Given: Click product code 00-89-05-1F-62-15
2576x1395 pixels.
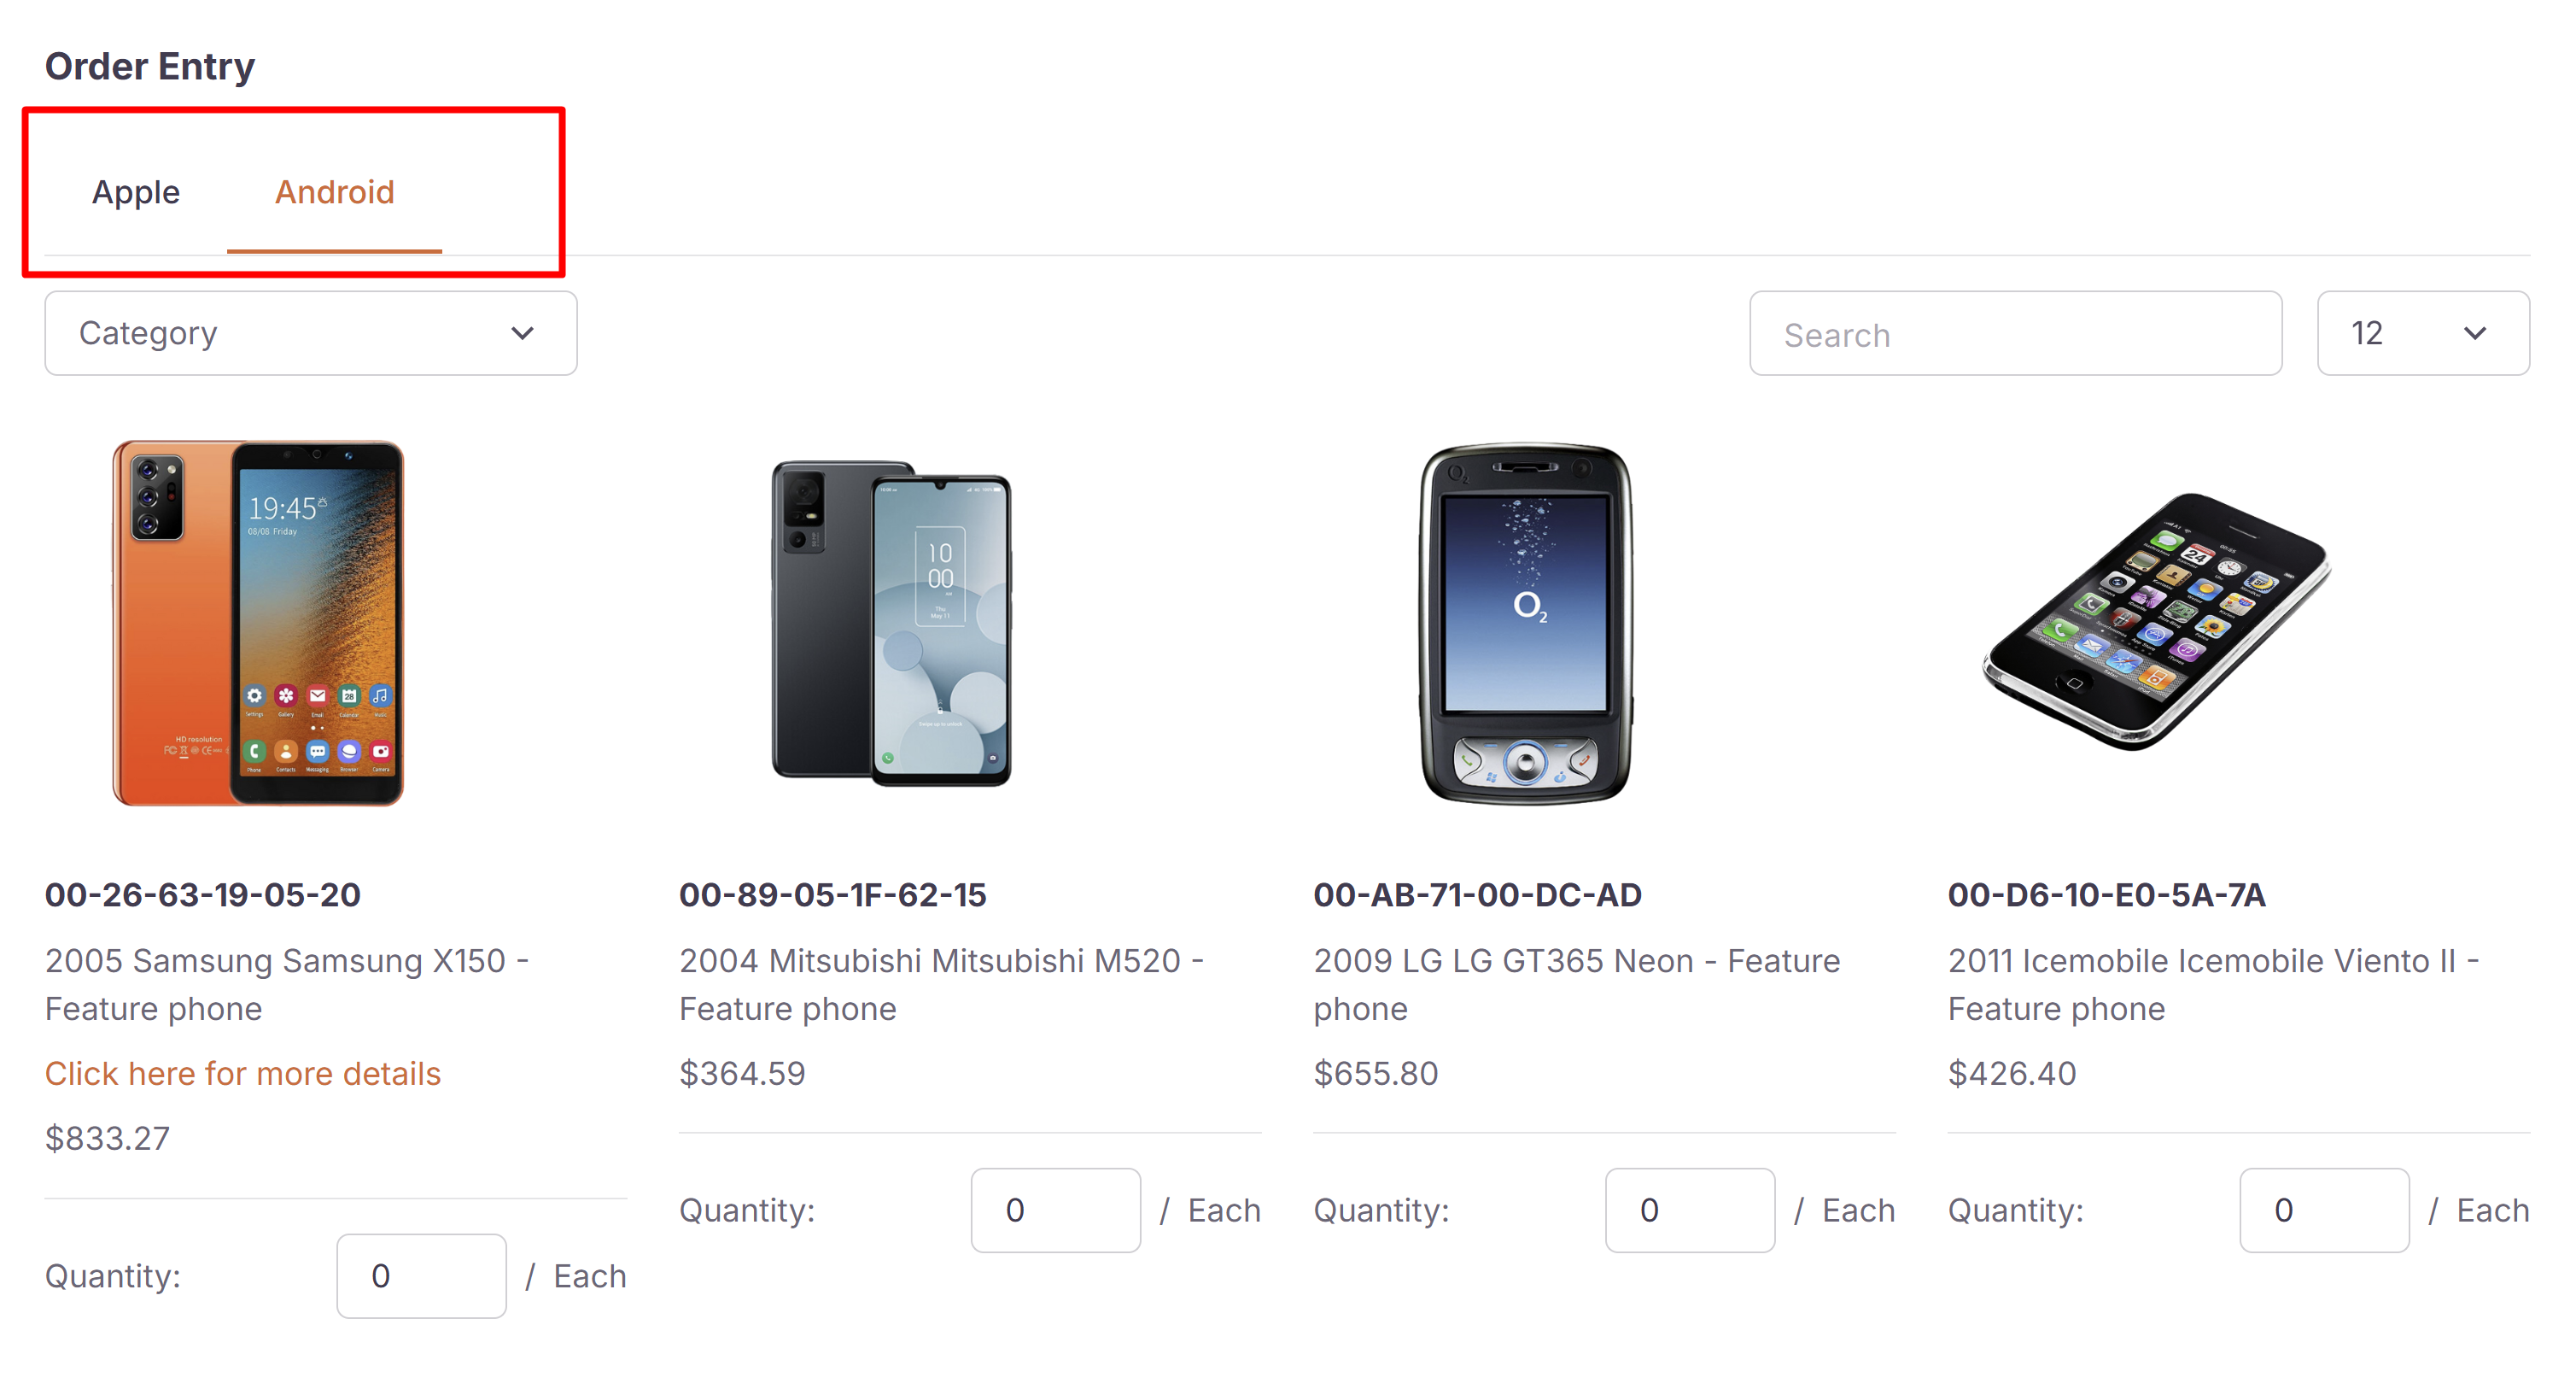Looking at the screenshot, I should pos(832,894).
